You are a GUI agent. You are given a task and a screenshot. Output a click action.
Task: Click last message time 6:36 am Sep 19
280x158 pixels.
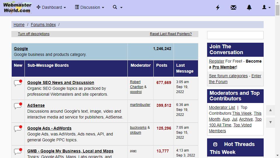click(x=182, y=110)
